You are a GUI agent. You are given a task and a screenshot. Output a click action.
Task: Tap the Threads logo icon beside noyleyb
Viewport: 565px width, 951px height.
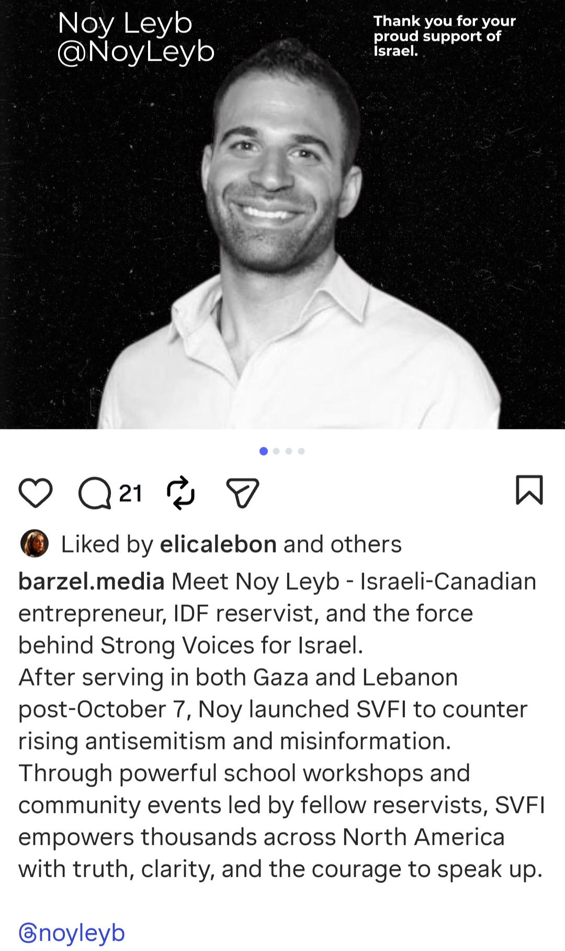click(27, 933)
